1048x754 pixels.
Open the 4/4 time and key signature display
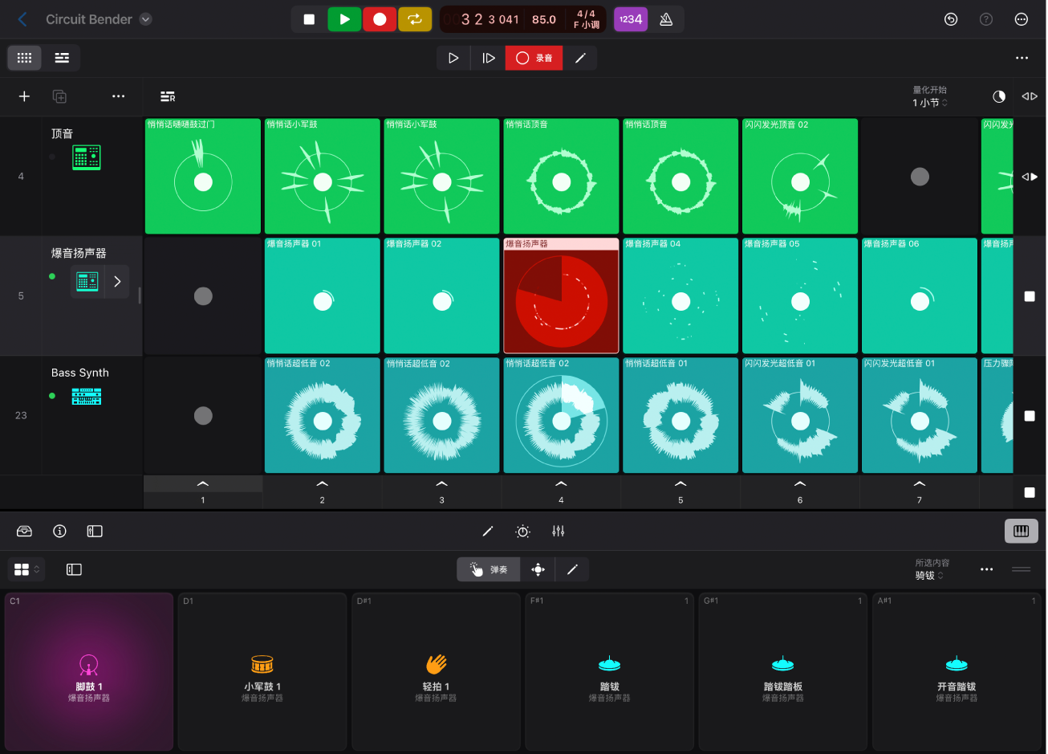[x=587, y=19]
